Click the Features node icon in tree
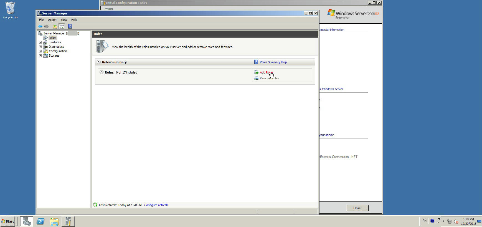482x227 pixels. point(45,42)
